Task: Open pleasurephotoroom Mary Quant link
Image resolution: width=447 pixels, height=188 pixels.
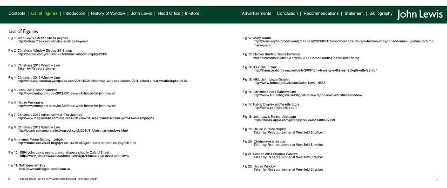Action: (344, 43)
